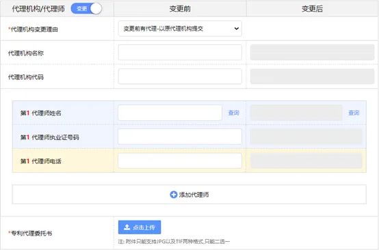This screenshot has width=379, height=250.
Task: Click the 变更后 column header
Action: pyautogui.click(x=312, y=9)
